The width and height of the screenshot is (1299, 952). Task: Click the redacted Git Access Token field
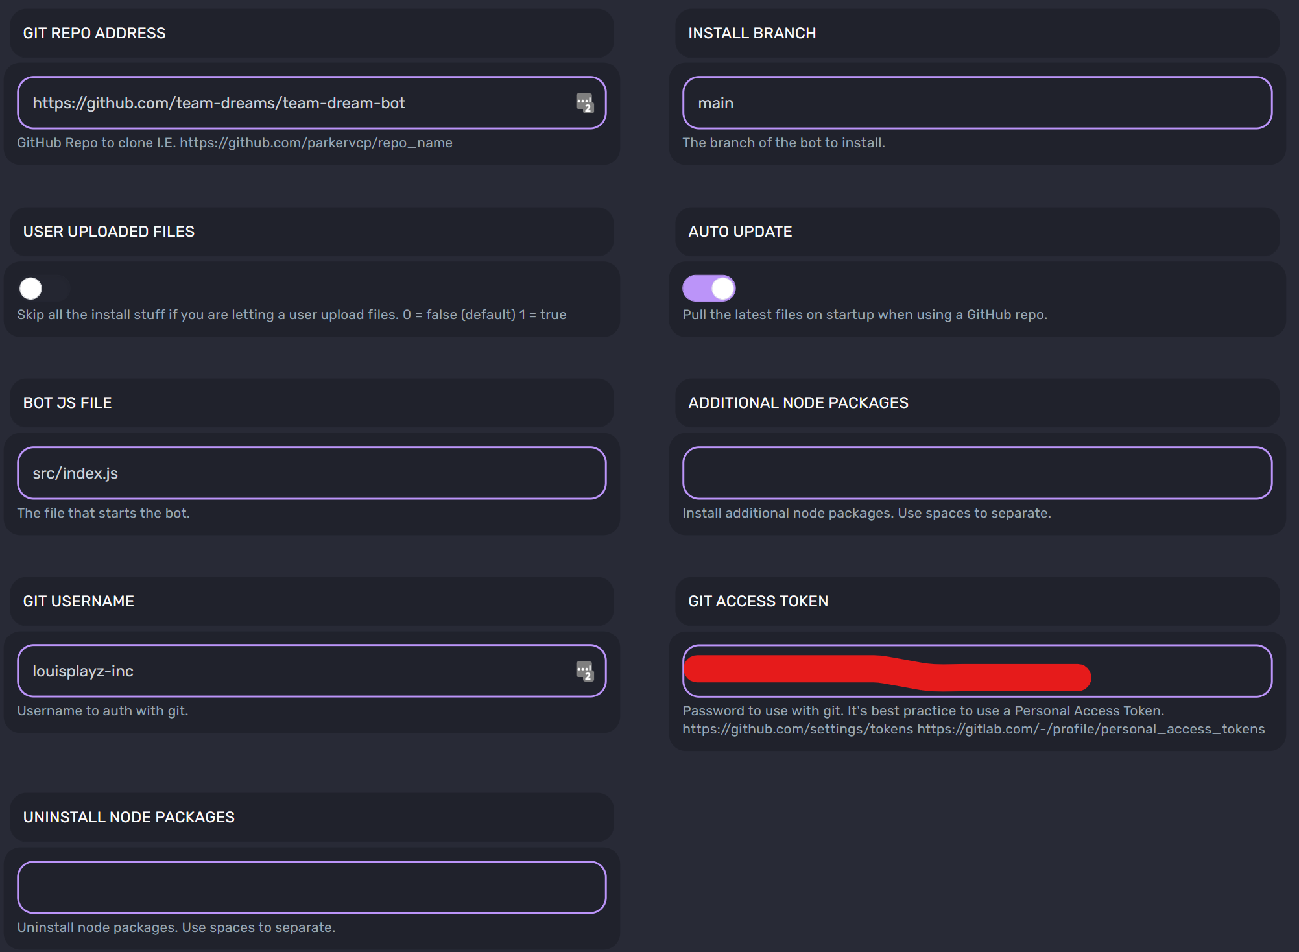[973, 671]
